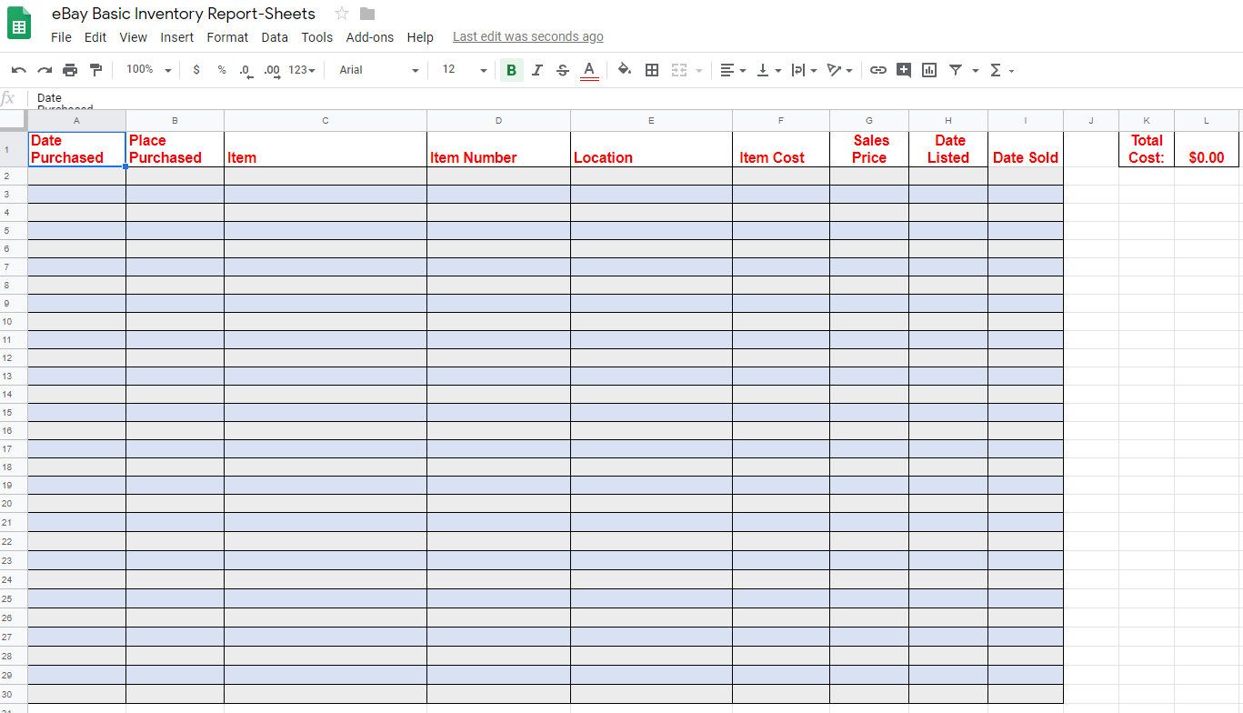Click the 'Total Cost:' cell
Screen dimensions: 1243x713
[x=1147, y=149]
